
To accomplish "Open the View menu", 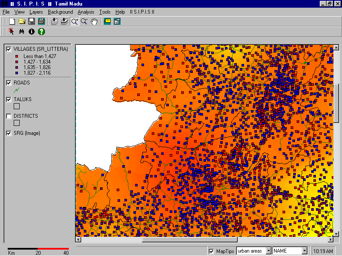I will click(19, 12).
